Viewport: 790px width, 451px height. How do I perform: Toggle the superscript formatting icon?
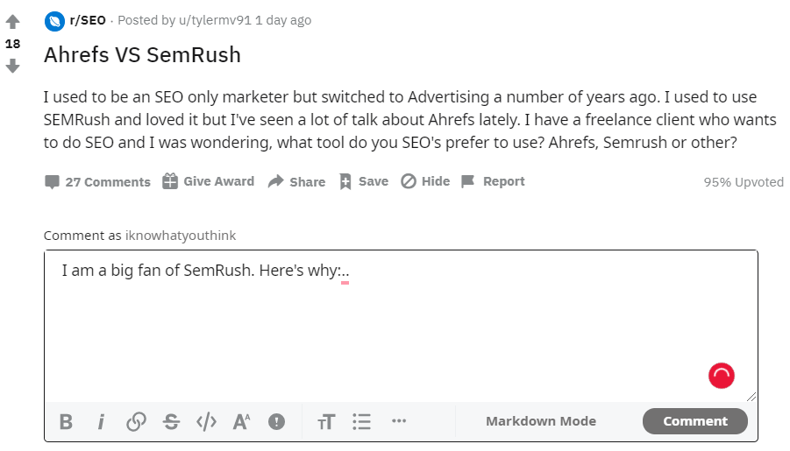241,421
